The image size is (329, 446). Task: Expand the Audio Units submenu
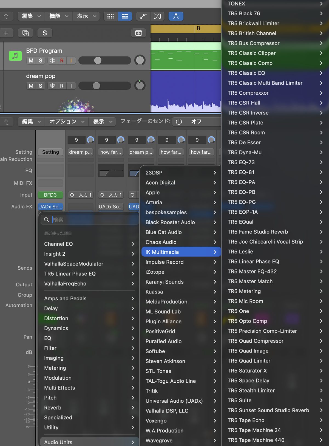point(89,442)
